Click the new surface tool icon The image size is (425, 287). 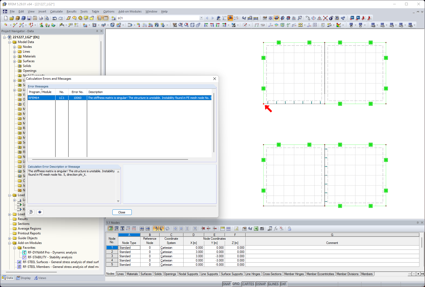[85, 25]
